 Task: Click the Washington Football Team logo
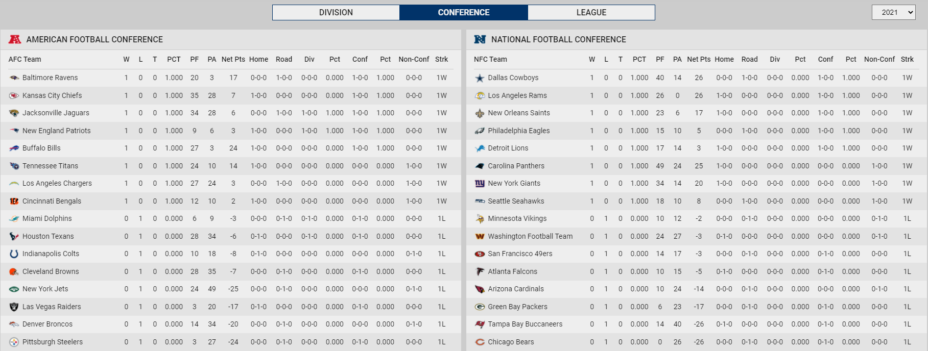(480, 236)
